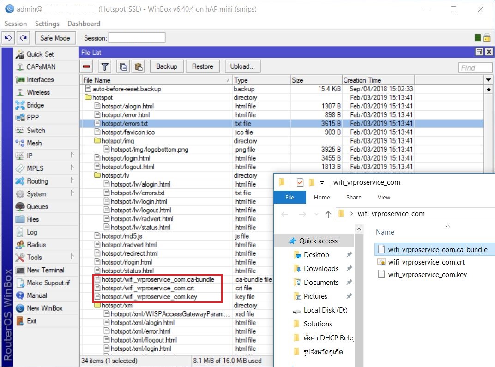Select hotspot/login.html row
This screenshot has width=495, height=367.
pyautogui.click(x=283, y=158)
